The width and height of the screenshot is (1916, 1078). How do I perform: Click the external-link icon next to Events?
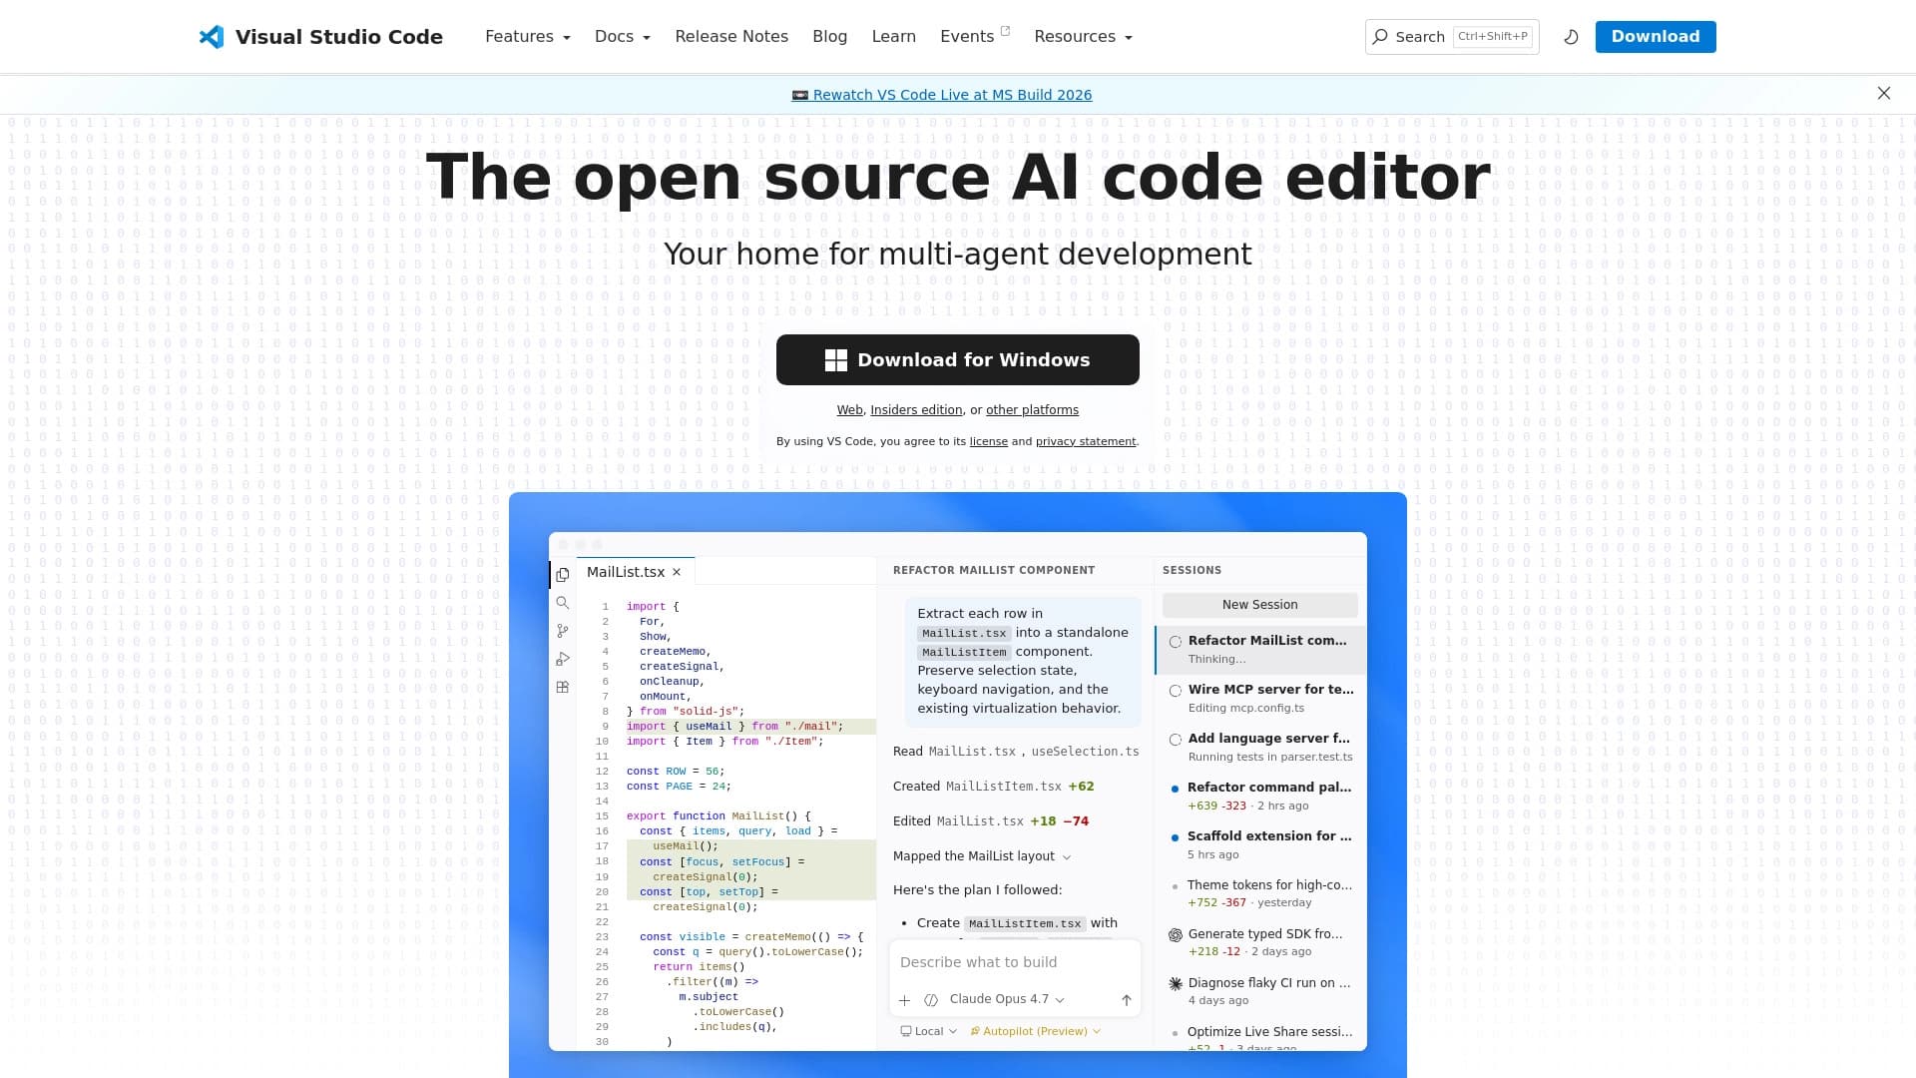[x=1005, y=31]
